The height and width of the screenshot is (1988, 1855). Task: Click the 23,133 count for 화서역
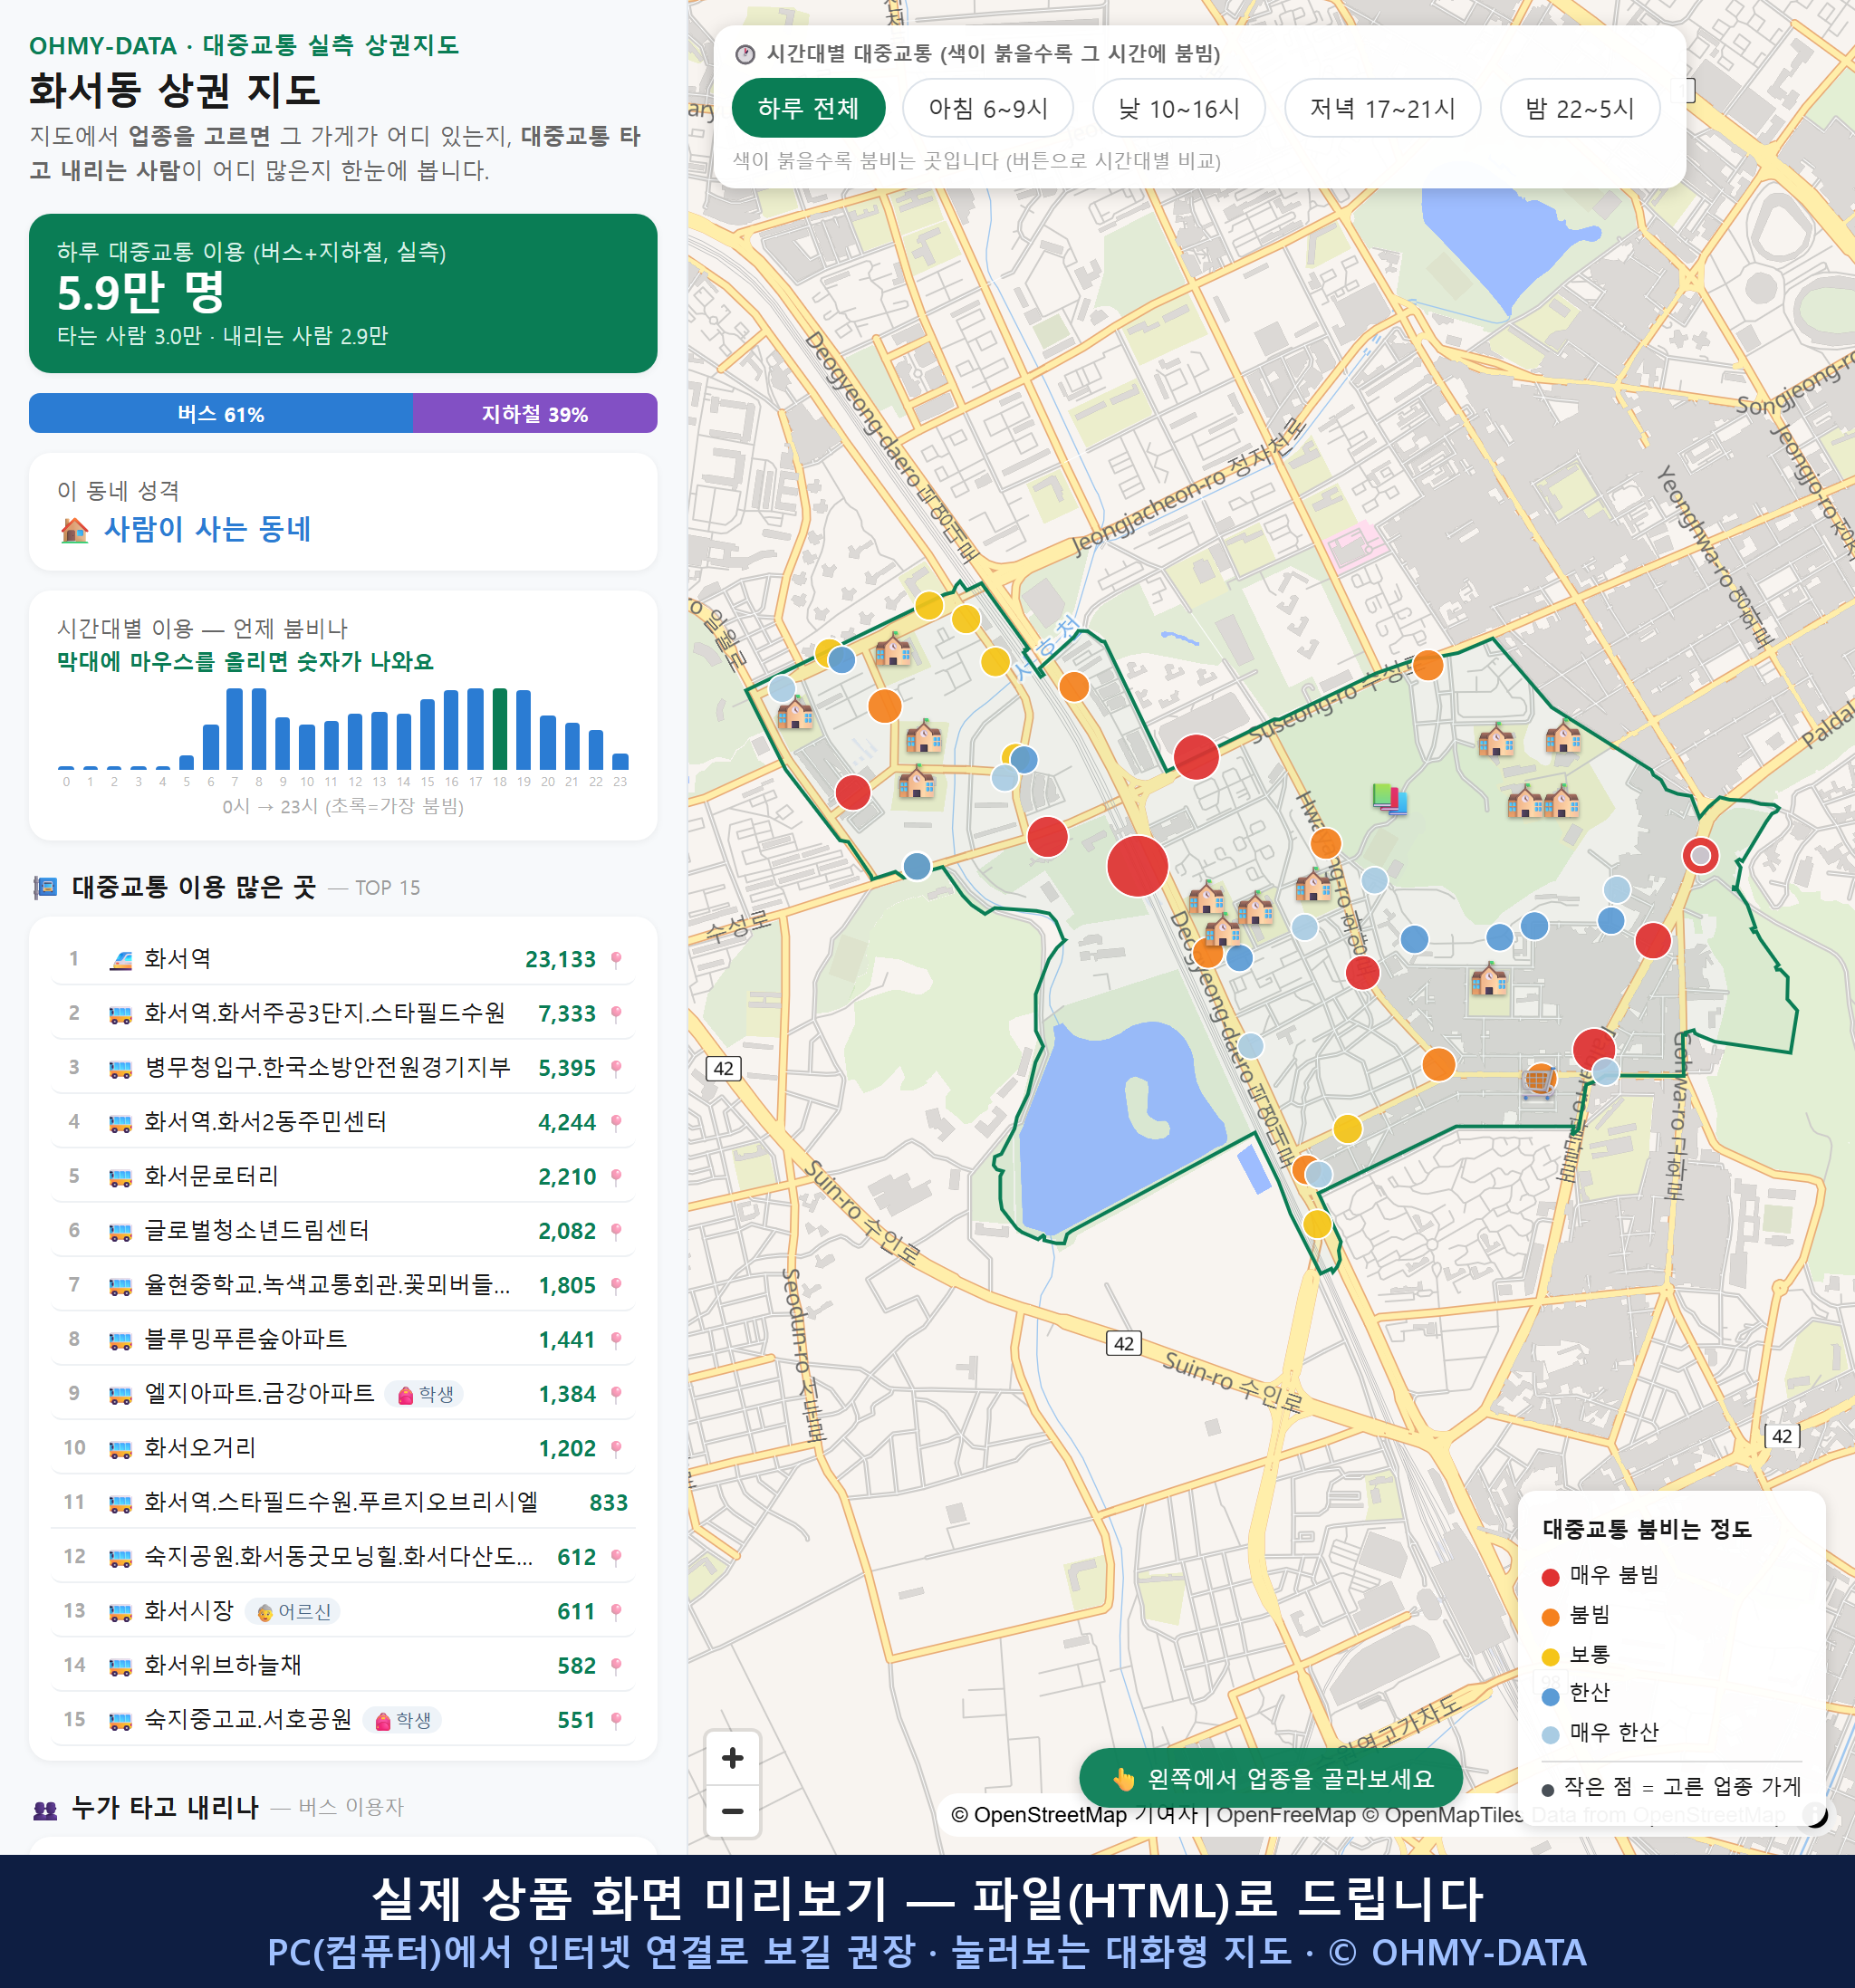click(560, 960)
